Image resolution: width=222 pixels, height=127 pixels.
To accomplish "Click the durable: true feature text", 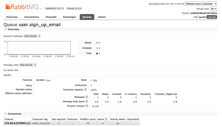I will (x=43, y=80).
